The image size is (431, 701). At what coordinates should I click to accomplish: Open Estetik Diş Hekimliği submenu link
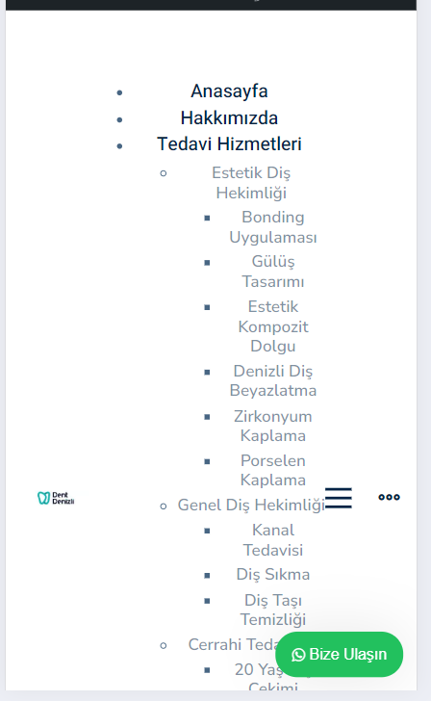(x=251, y=183)
